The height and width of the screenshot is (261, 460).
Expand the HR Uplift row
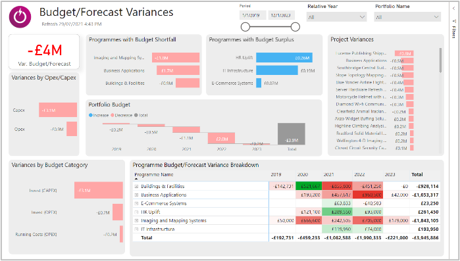(136, 212)
